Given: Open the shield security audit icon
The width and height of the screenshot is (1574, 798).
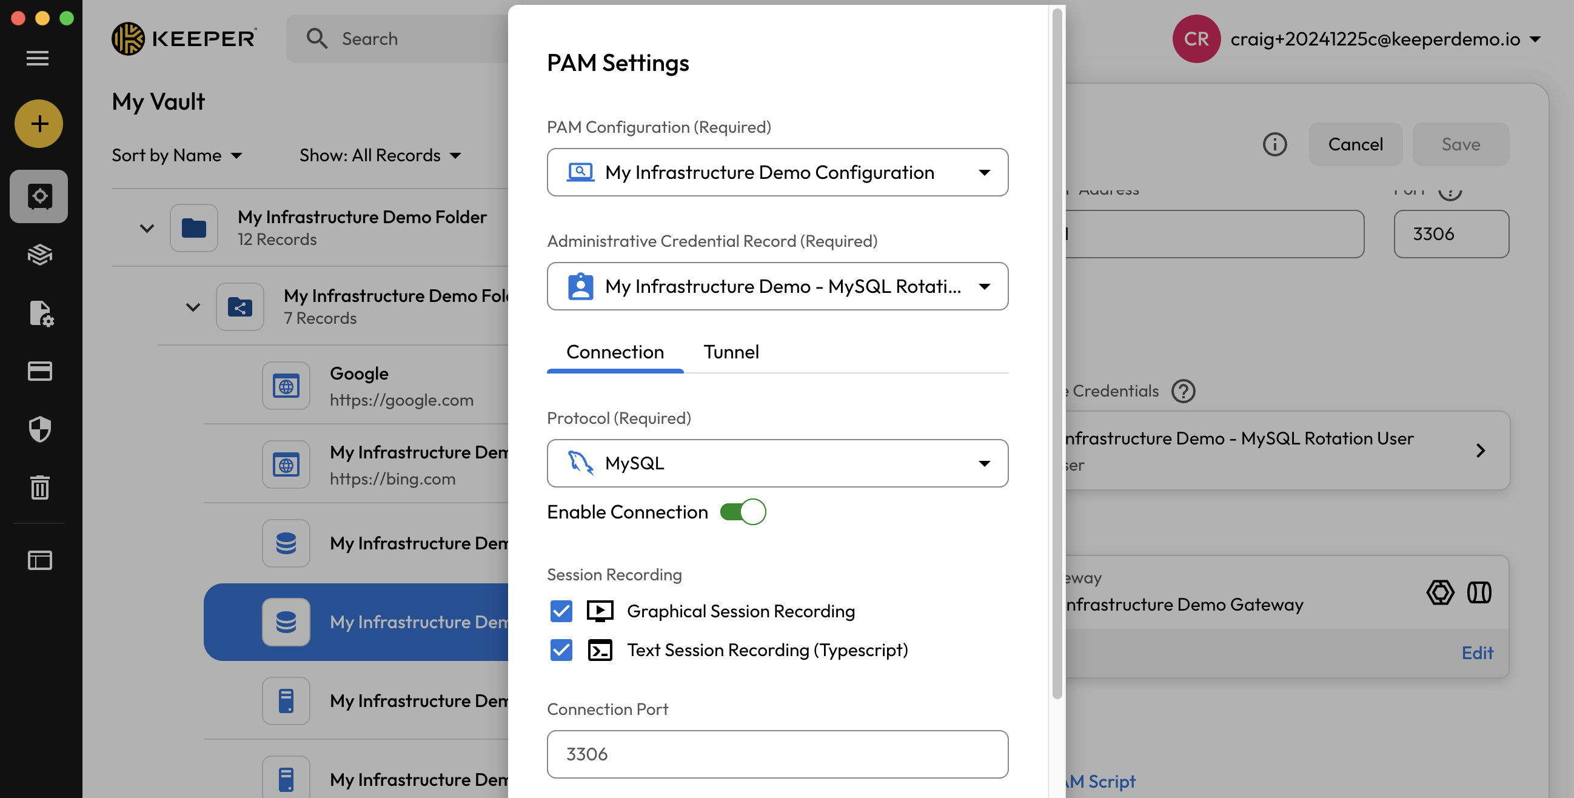Looking at the screenshot, I should [x=40, y=429].
